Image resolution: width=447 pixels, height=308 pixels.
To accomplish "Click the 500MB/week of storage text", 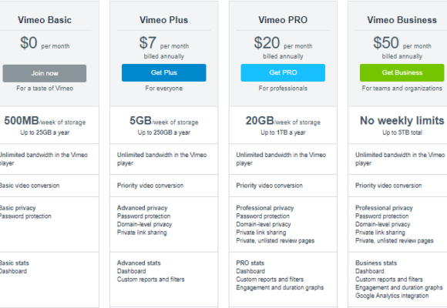I will (45, 121).
